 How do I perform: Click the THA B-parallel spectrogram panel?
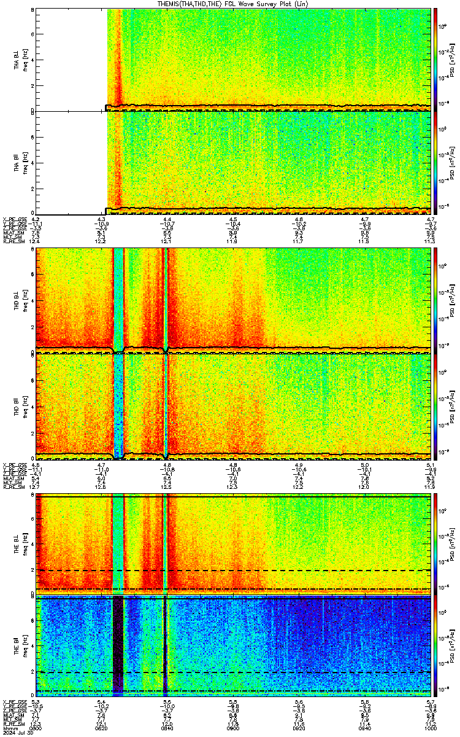[x=234, y=162]
